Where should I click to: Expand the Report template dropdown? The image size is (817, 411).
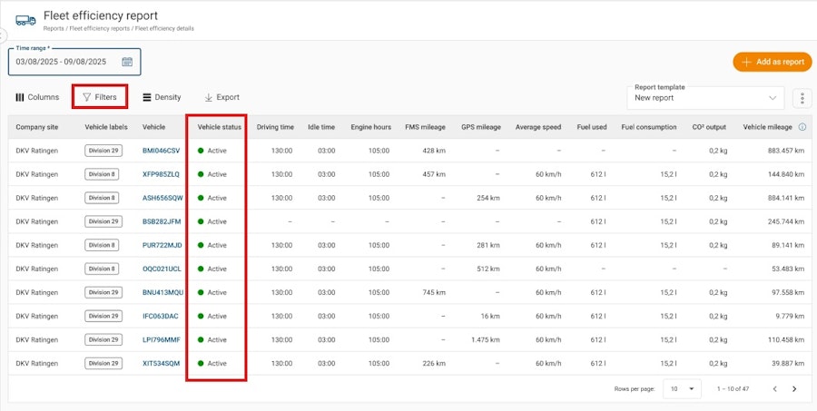705,98
